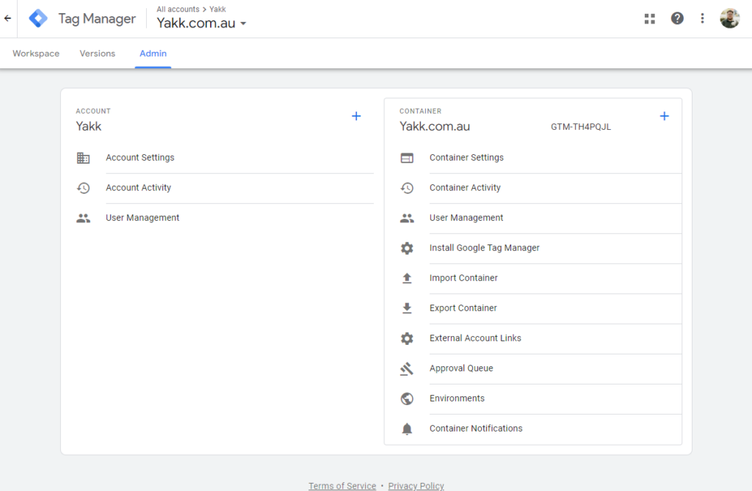The height and width of the screenshot is (491, 752).
Task: Open the Terms of Service link
Action: [342, 486]
